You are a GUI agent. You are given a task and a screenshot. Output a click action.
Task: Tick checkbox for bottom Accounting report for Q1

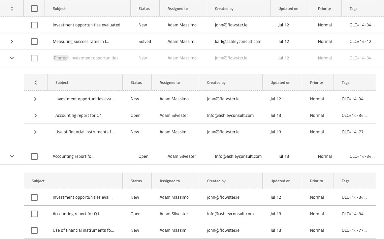click(x=34, y=214)
